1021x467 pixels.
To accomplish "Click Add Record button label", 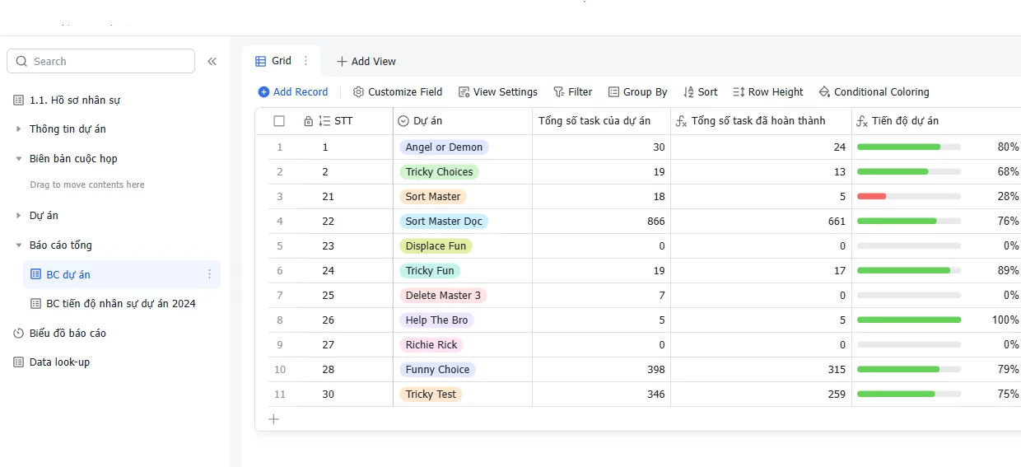I will [x=301, y=92].
